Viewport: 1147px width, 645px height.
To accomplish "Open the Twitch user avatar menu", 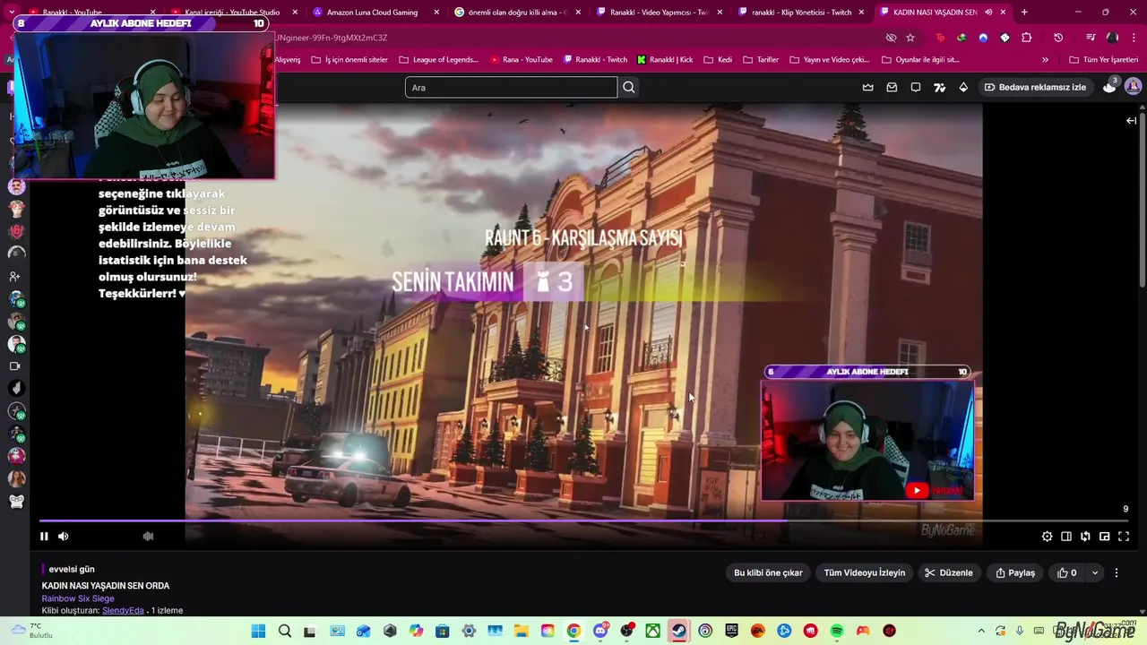I will point(1133,86).
